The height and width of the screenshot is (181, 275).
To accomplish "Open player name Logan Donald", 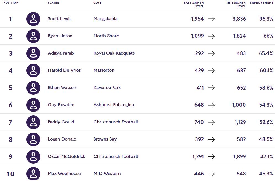I will point(62,139).
